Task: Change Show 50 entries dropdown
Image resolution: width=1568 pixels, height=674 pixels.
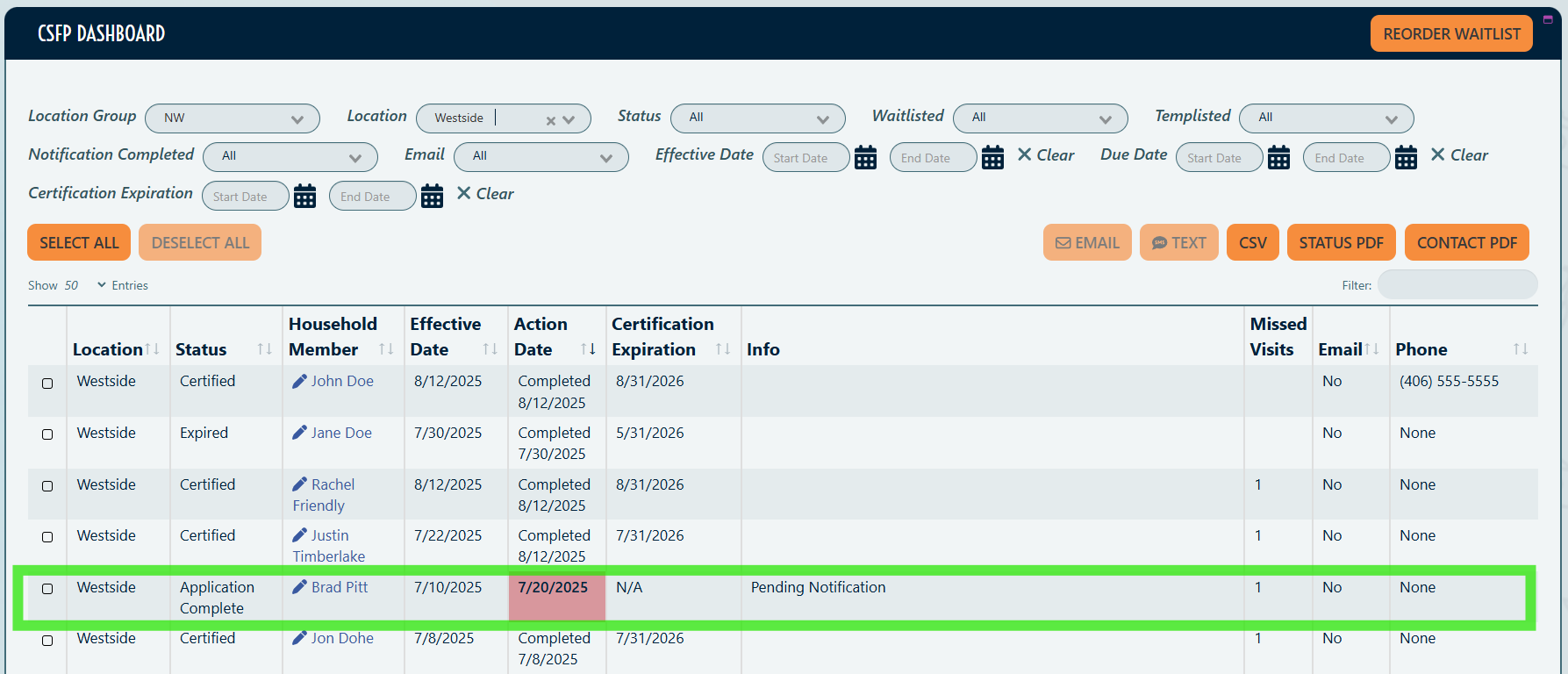Action: [x=85, y=285]
